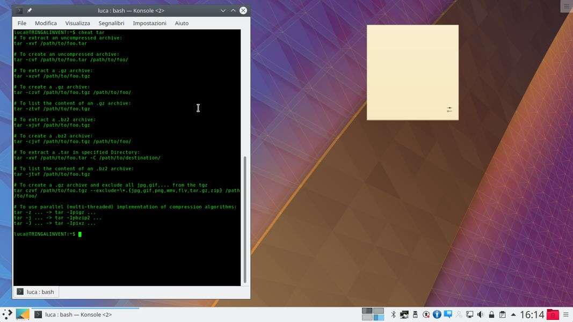Open the audio volume tray icon
This screenshot has height=322, width=573.
480,314
